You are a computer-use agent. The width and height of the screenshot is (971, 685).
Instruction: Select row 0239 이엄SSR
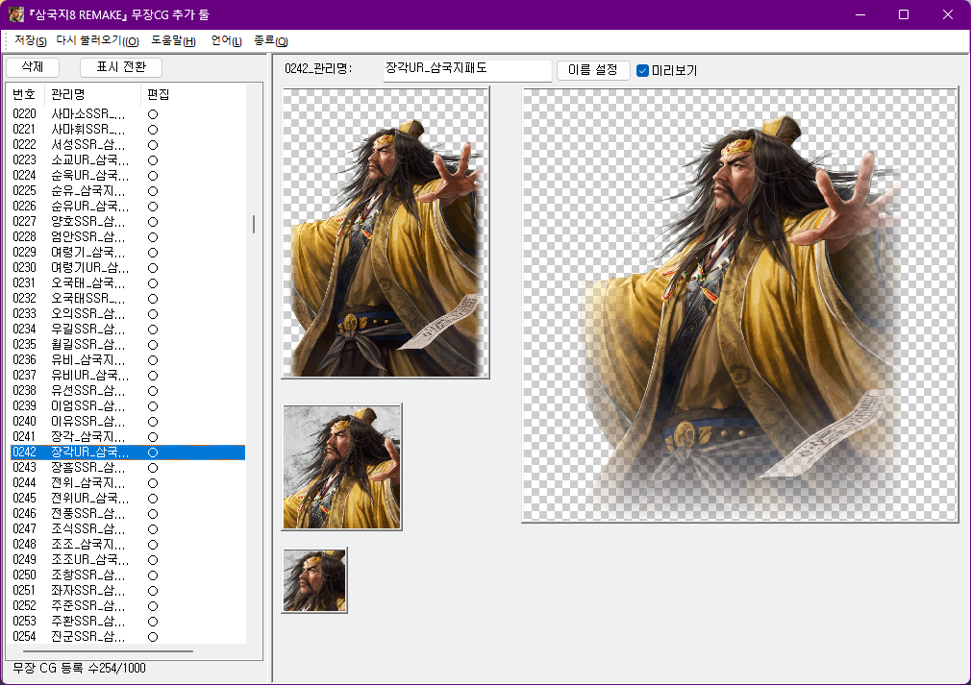(128, 406)
